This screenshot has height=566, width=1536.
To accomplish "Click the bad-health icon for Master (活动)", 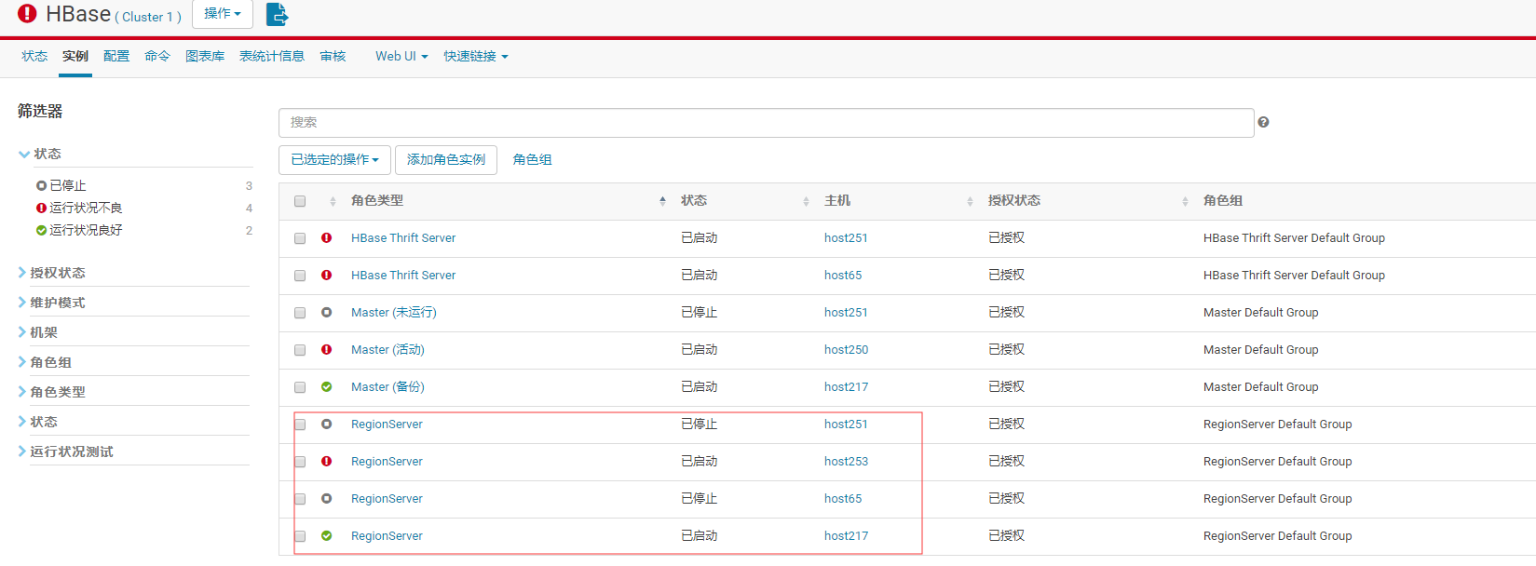I will pos(327,349).
